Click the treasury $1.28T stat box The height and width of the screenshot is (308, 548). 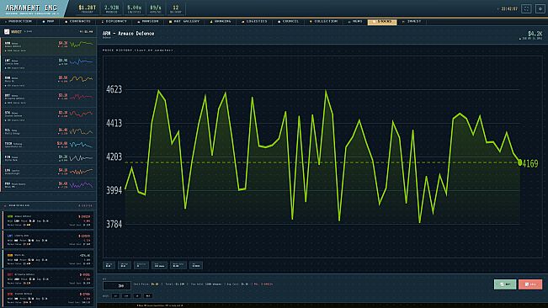pos(87,8)
